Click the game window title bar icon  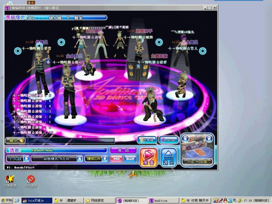click(7, 8)
